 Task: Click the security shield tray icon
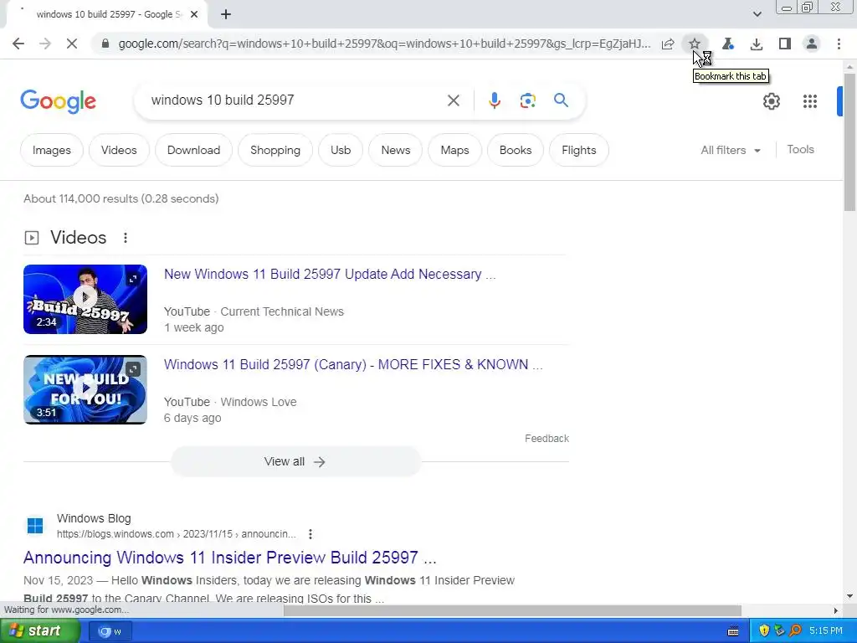click(764, 631)
